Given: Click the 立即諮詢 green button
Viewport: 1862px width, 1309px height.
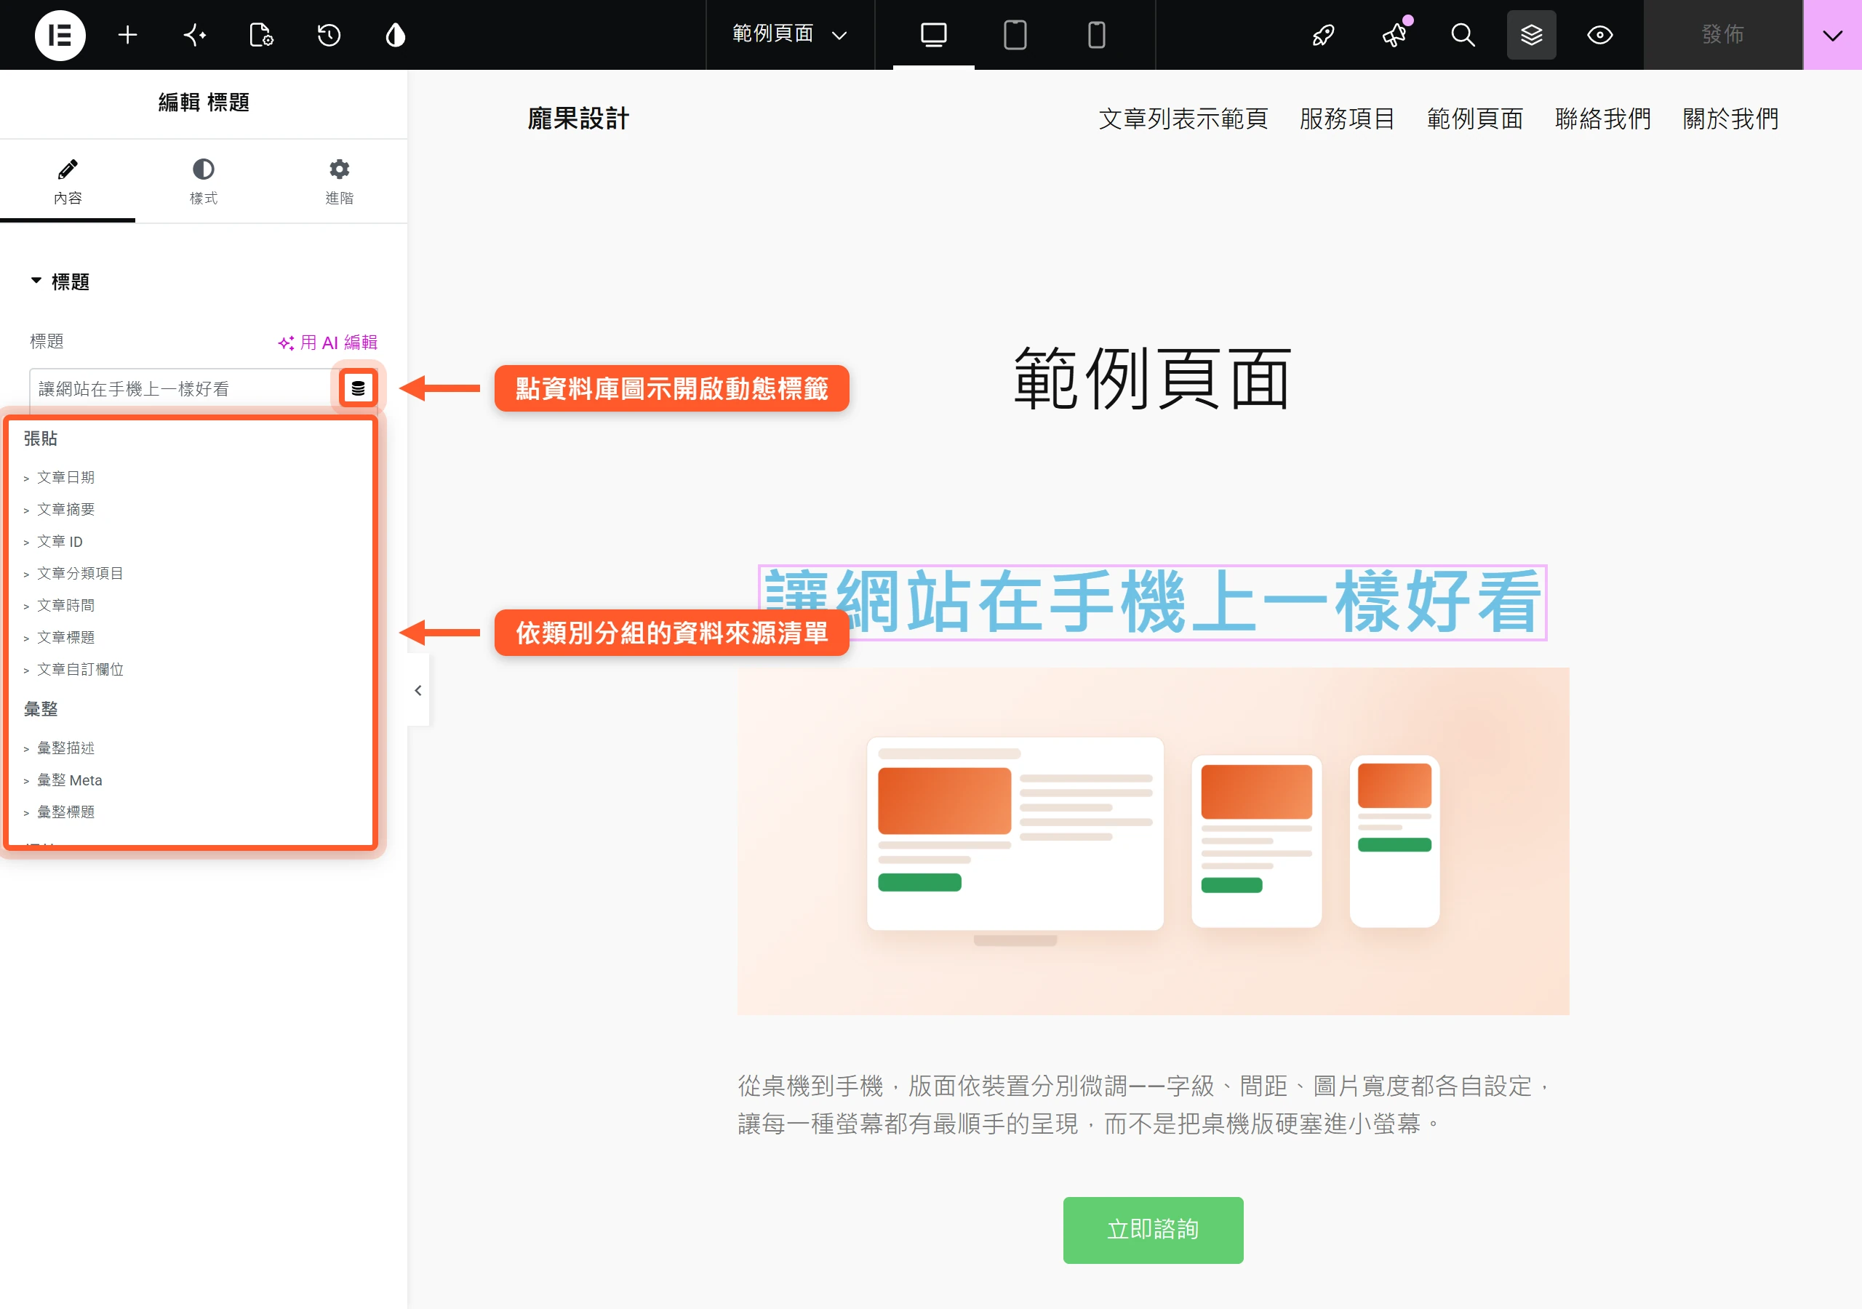Looking at the screenshot, I should pyautogui.click(x=1152, y=1230).
